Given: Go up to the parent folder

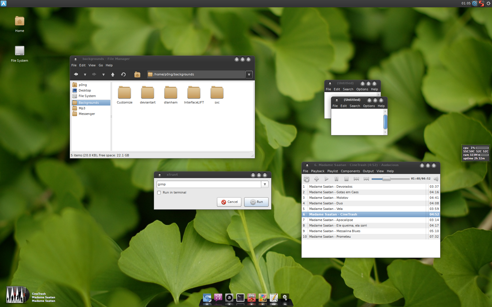Looking at the screenshot, I should point(113,75).
